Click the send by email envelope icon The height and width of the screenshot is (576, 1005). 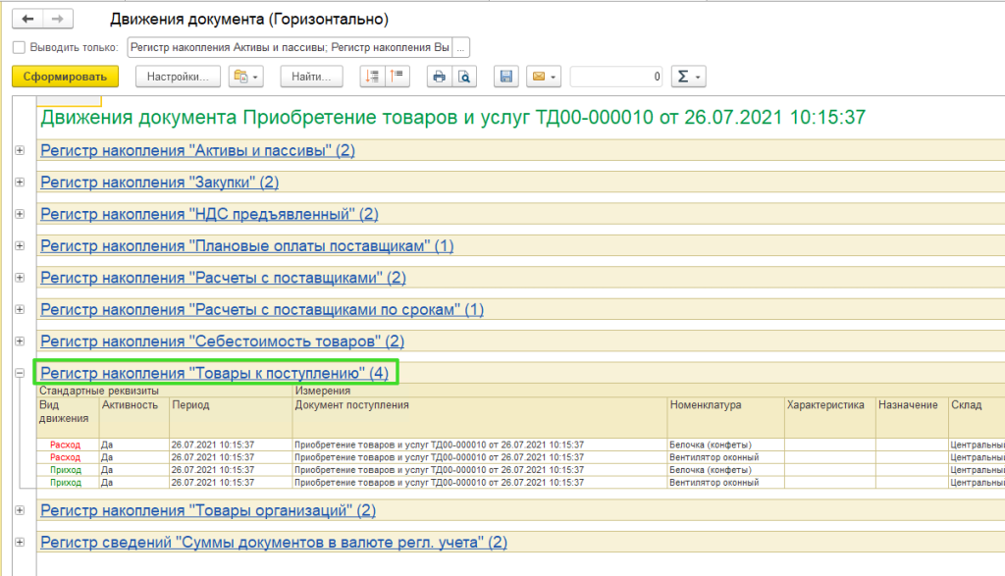[543, 76]
